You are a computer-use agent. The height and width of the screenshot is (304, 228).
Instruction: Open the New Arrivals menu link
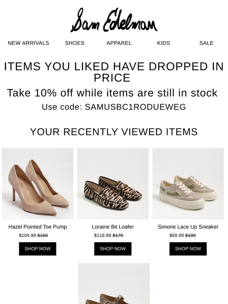pyautogui.click(x=28, y=43)
